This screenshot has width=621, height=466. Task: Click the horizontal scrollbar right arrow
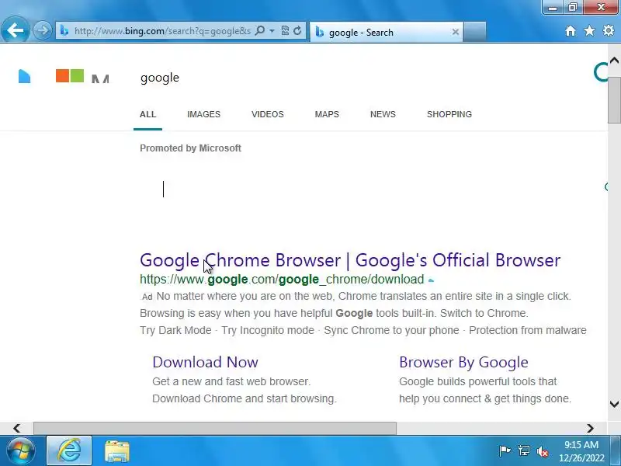(590, 429)
